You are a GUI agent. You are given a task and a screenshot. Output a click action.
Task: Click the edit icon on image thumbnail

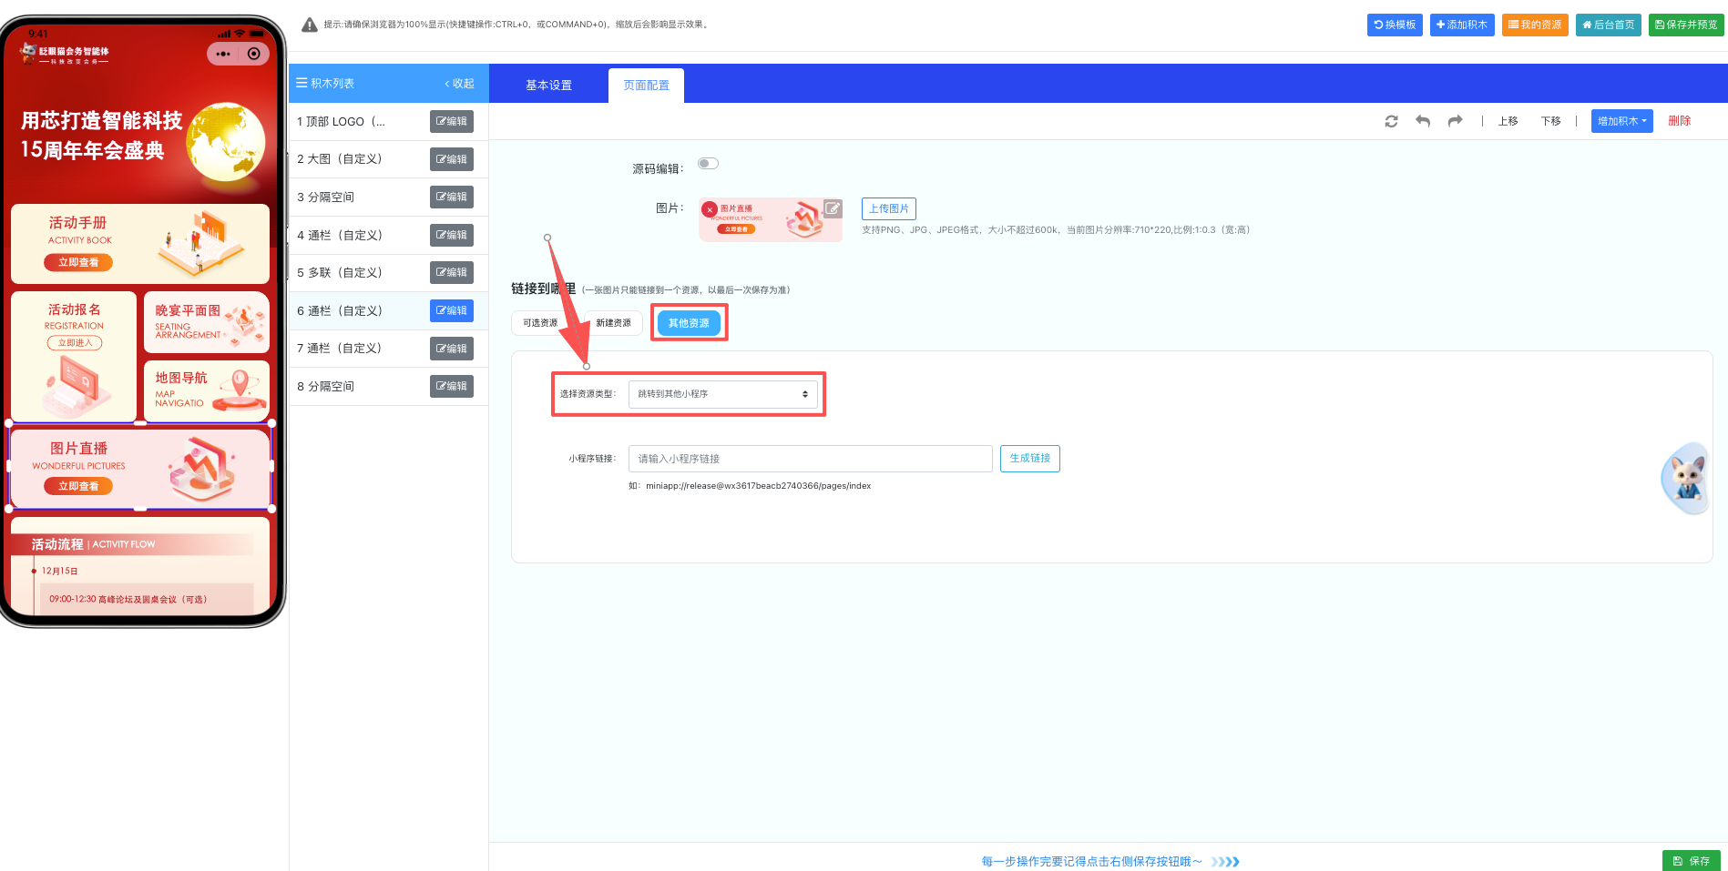point(833,208)
